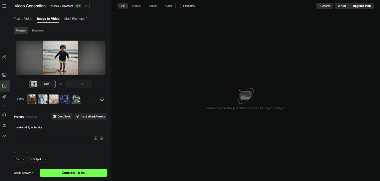Click the clock-style icon at sidebar bottom

pyautogui.click(x=4, y=137)
